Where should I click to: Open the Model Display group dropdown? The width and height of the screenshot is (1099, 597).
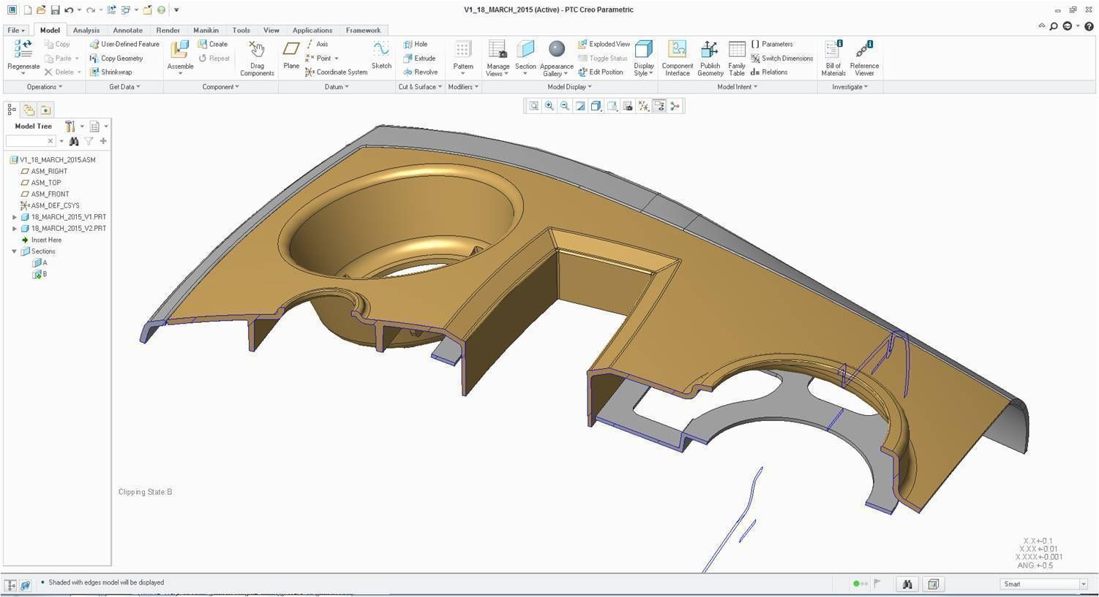coord(570,87)
